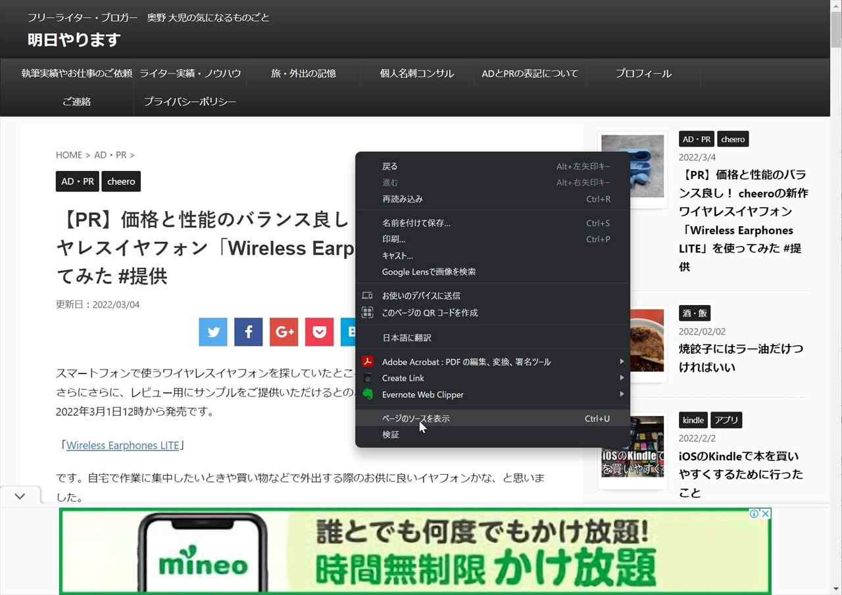Select 戻る in context menu
The height and width of the screenshot is (595, 842).
tap(493, 166)
